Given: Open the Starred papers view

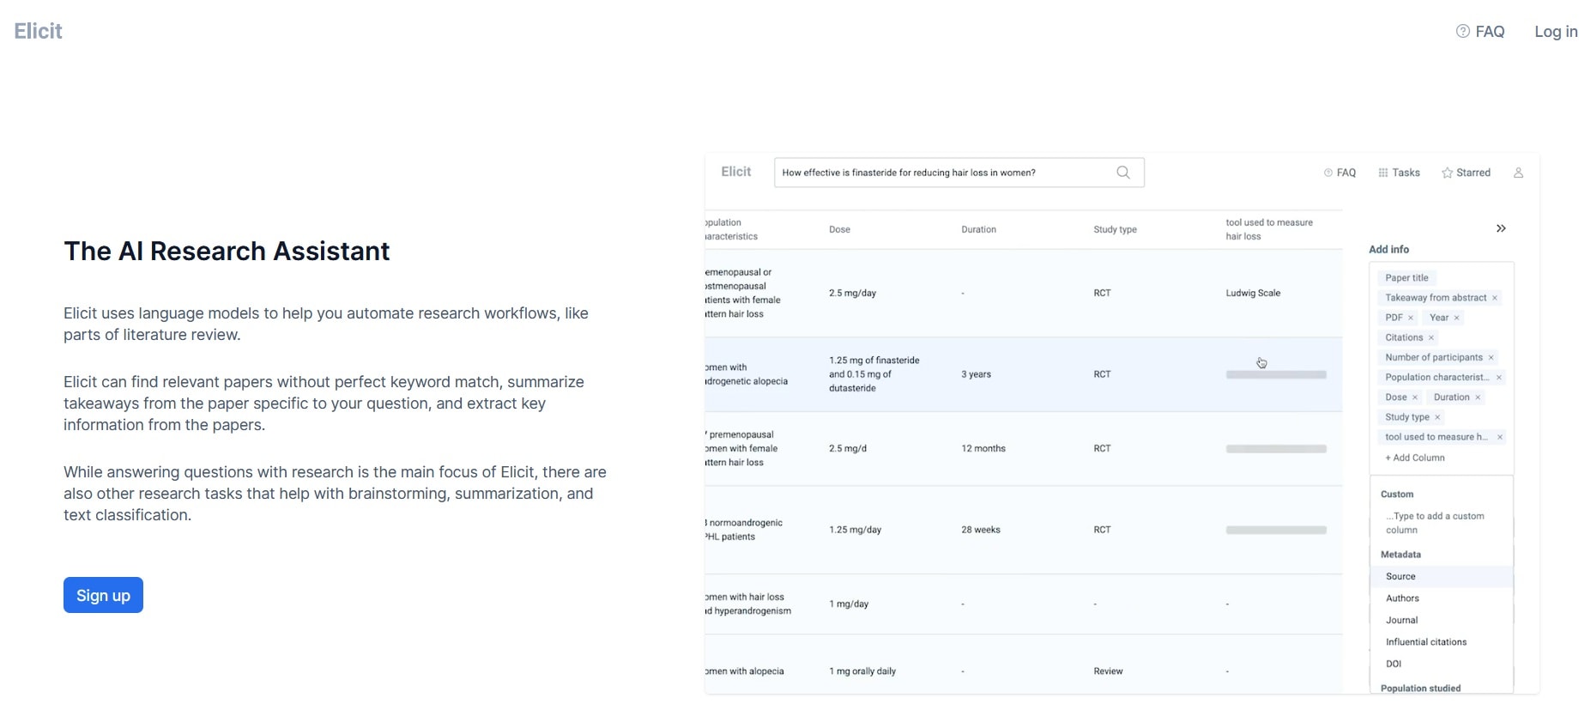Looking at the screenshot, I should pos(1466,173).
